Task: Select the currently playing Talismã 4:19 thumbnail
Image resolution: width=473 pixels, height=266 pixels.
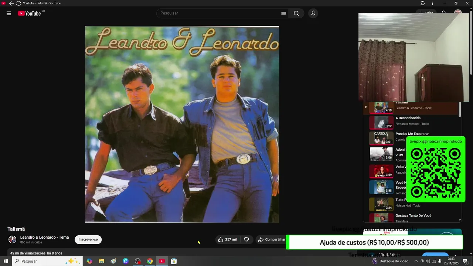Action: [381, 107]
